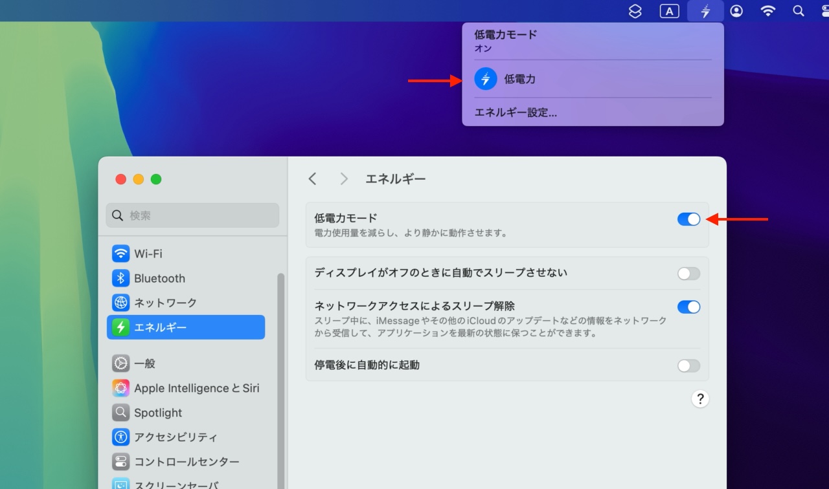Click the 検索 search field

coord(192,215)
